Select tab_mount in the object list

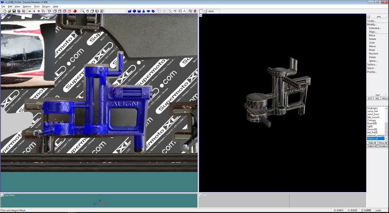(373, 117)
